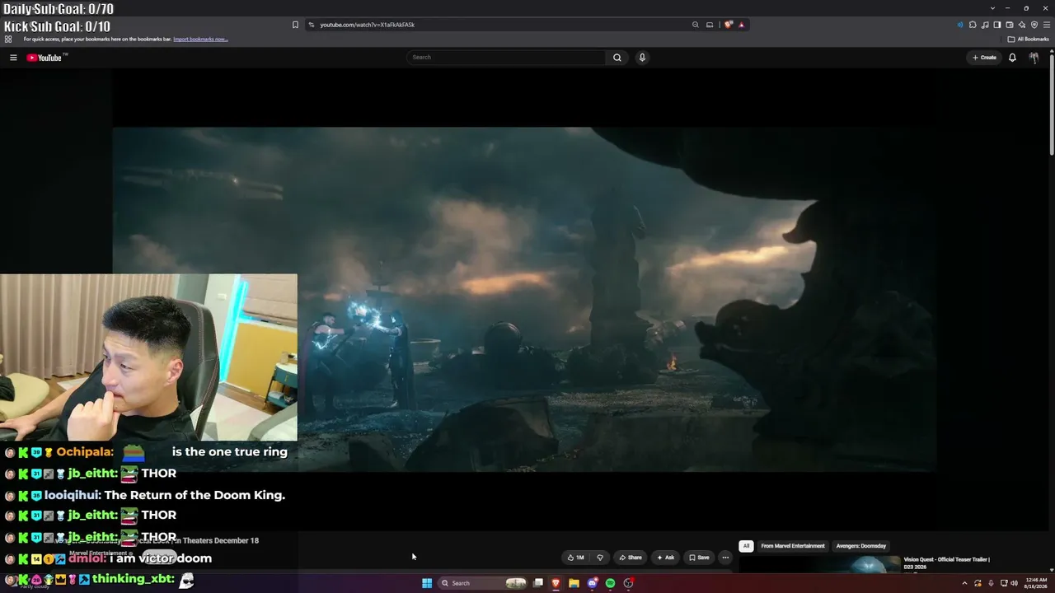1055x593 pixels.
Task: Open OBS Studio from the taskbar
Action: point(628,583)
